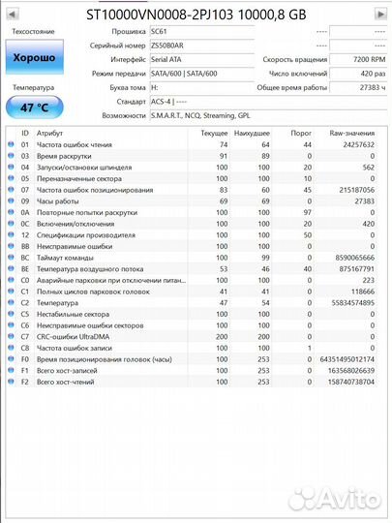The height and width of the screenshot is (523, 392).
Task: Click raw value 24257632
Action: (x=359, y=144)
